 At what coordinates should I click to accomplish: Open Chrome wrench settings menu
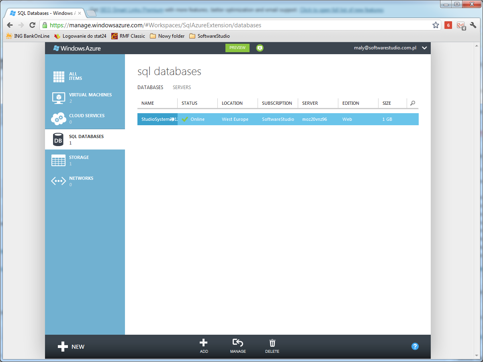click(x=473, y=25)
